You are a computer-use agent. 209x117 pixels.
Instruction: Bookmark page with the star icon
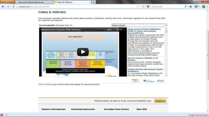coord(138,6)
